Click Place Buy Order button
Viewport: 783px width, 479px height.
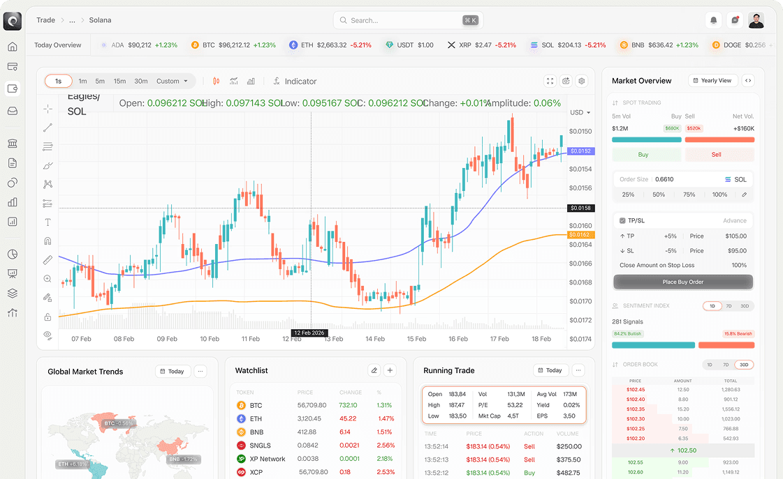tap(683, 282)
